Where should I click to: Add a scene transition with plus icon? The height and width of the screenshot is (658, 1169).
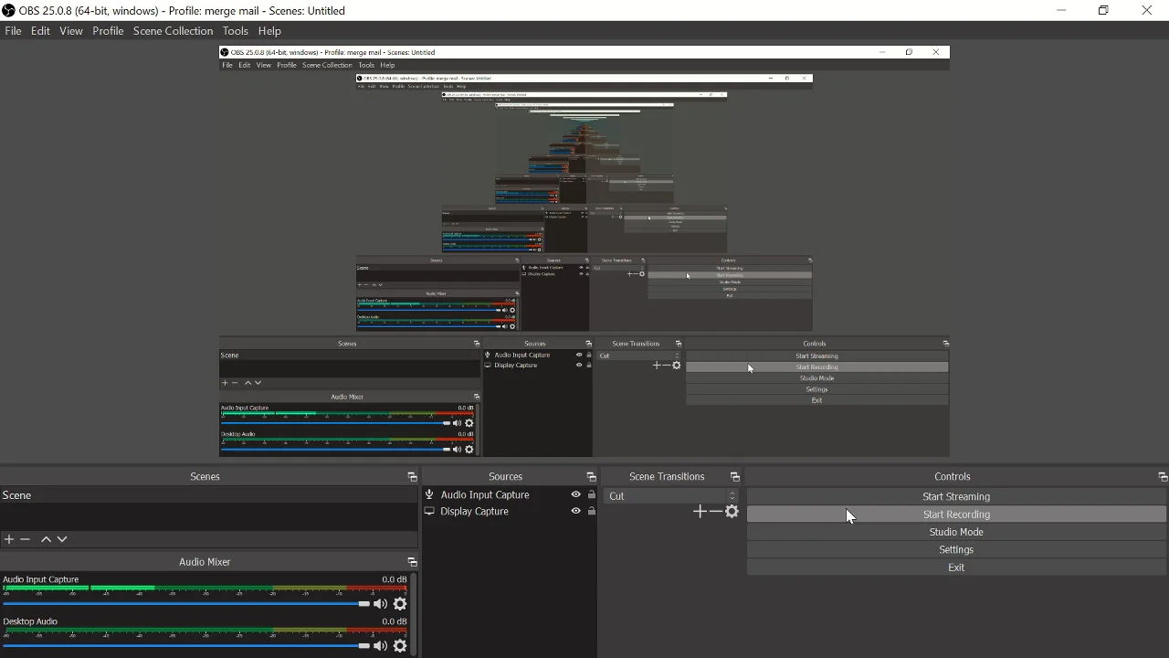coord(700,512)
